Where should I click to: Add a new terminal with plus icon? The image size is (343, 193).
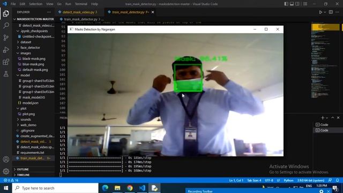pos(323,118)
